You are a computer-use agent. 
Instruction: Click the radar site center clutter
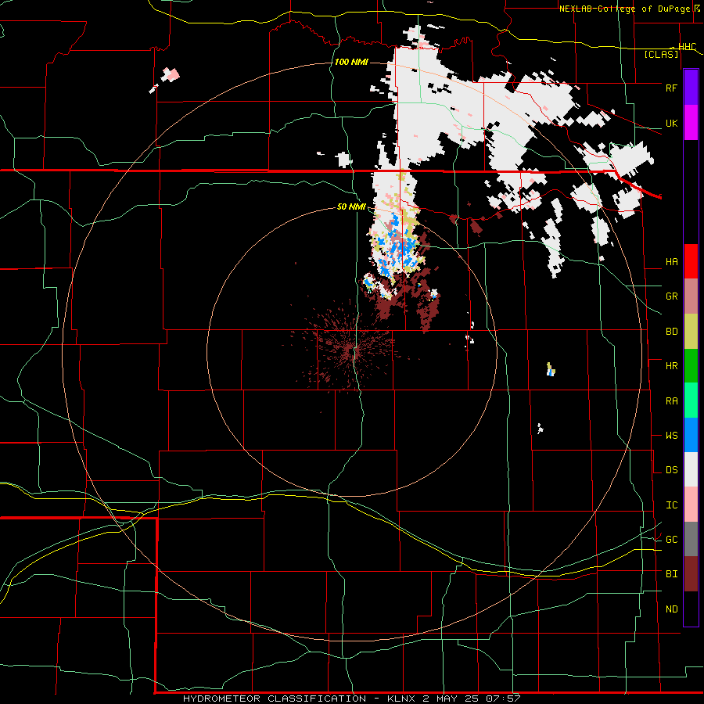[x=350, y=351]
